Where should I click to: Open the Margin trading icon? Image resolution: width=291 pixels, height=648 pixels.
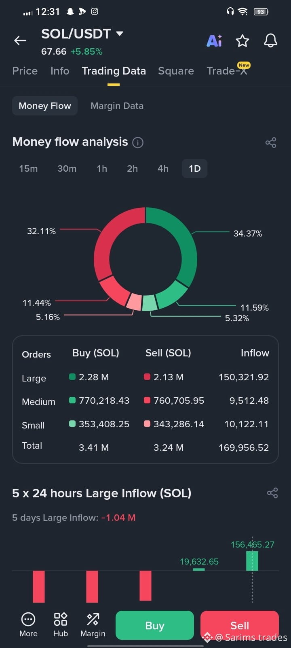[93, 625]
